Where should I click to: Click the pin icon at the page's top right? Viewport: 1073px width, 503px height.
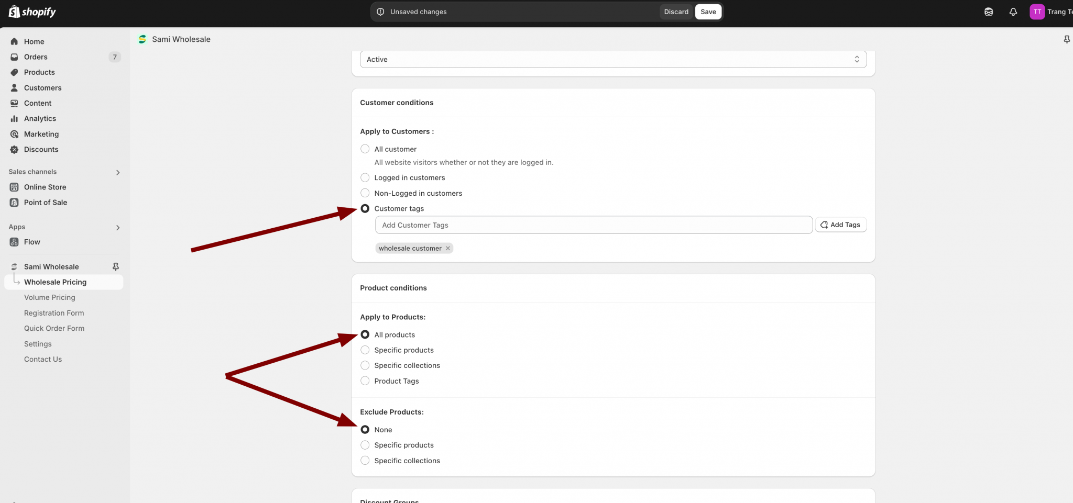1066,39
